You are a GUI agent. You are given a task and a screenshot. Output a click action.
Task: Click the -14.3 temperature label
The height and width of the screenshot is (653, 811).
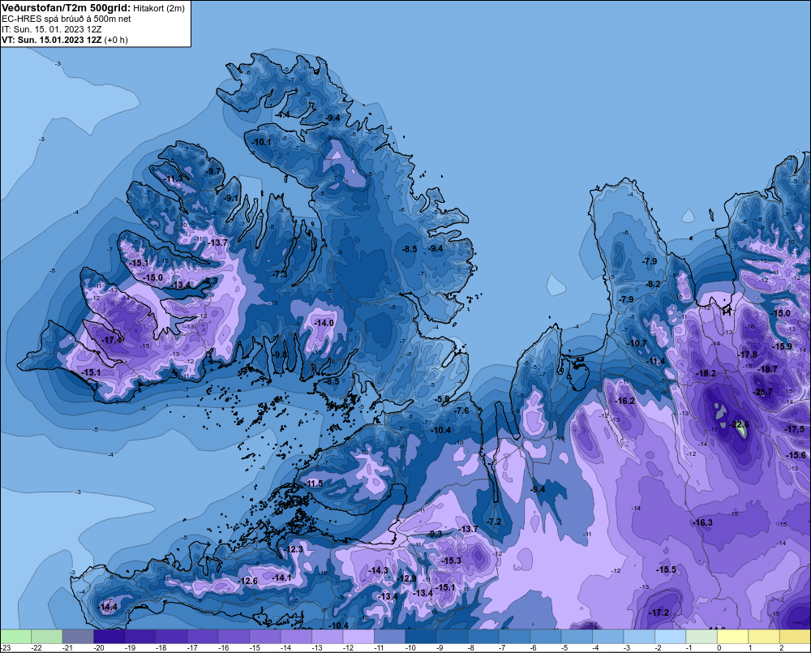[x=378, y=570]
